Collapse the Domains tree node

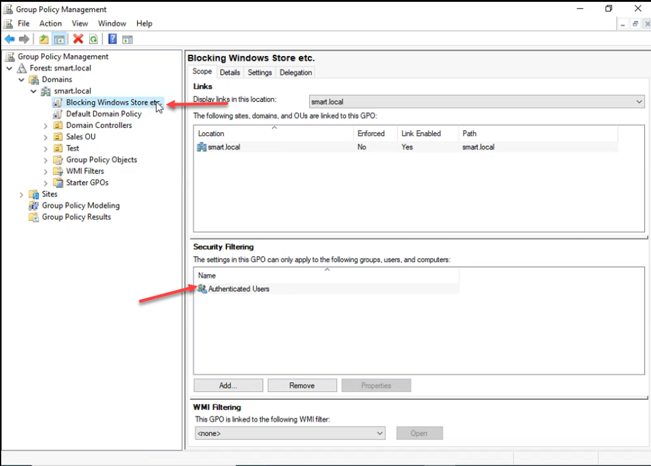pos(22,80)
